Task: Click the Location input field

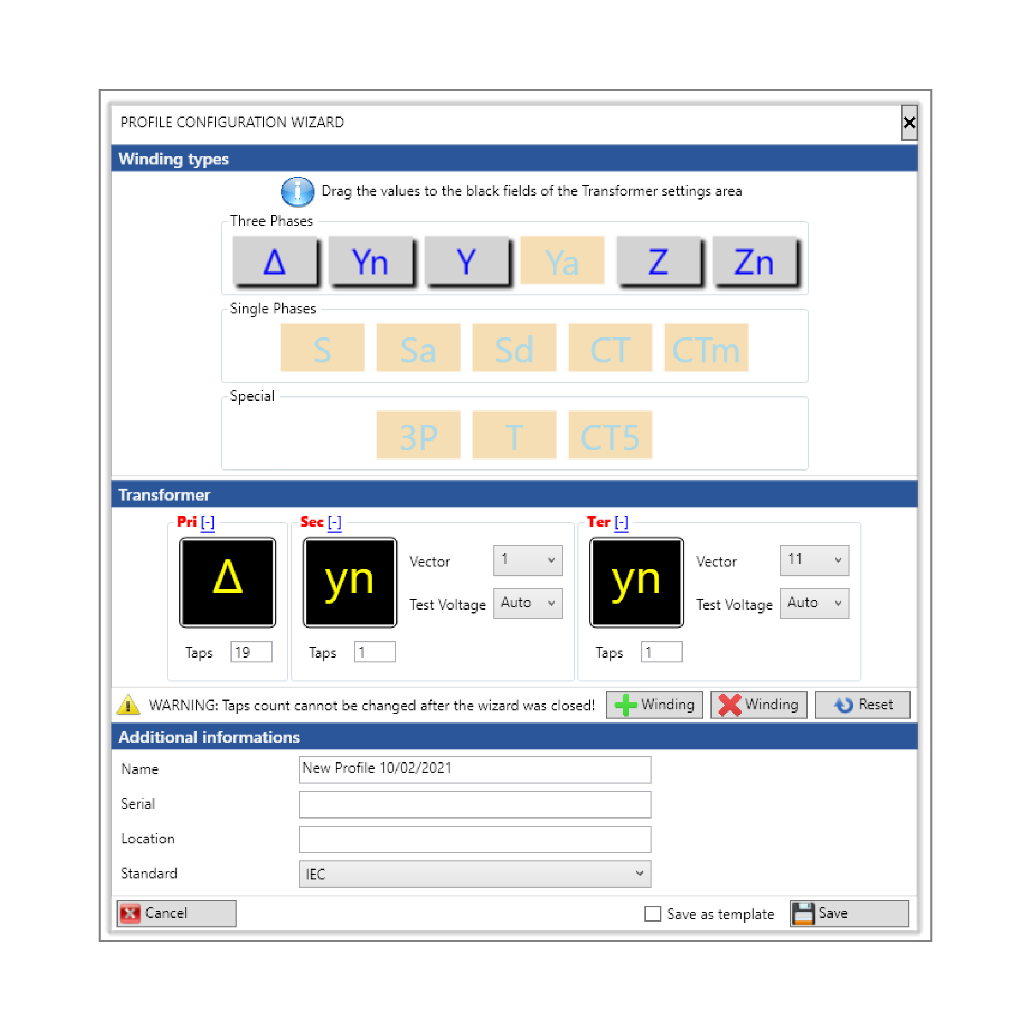Action: [x=475, y=839]
